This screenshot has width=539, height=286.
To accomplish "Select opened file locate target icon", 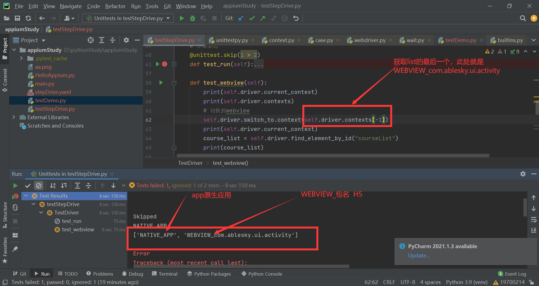I will tap(90, 40).
